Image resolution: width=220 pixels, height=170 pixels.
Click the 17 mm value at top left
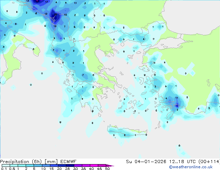click(47, 2)
